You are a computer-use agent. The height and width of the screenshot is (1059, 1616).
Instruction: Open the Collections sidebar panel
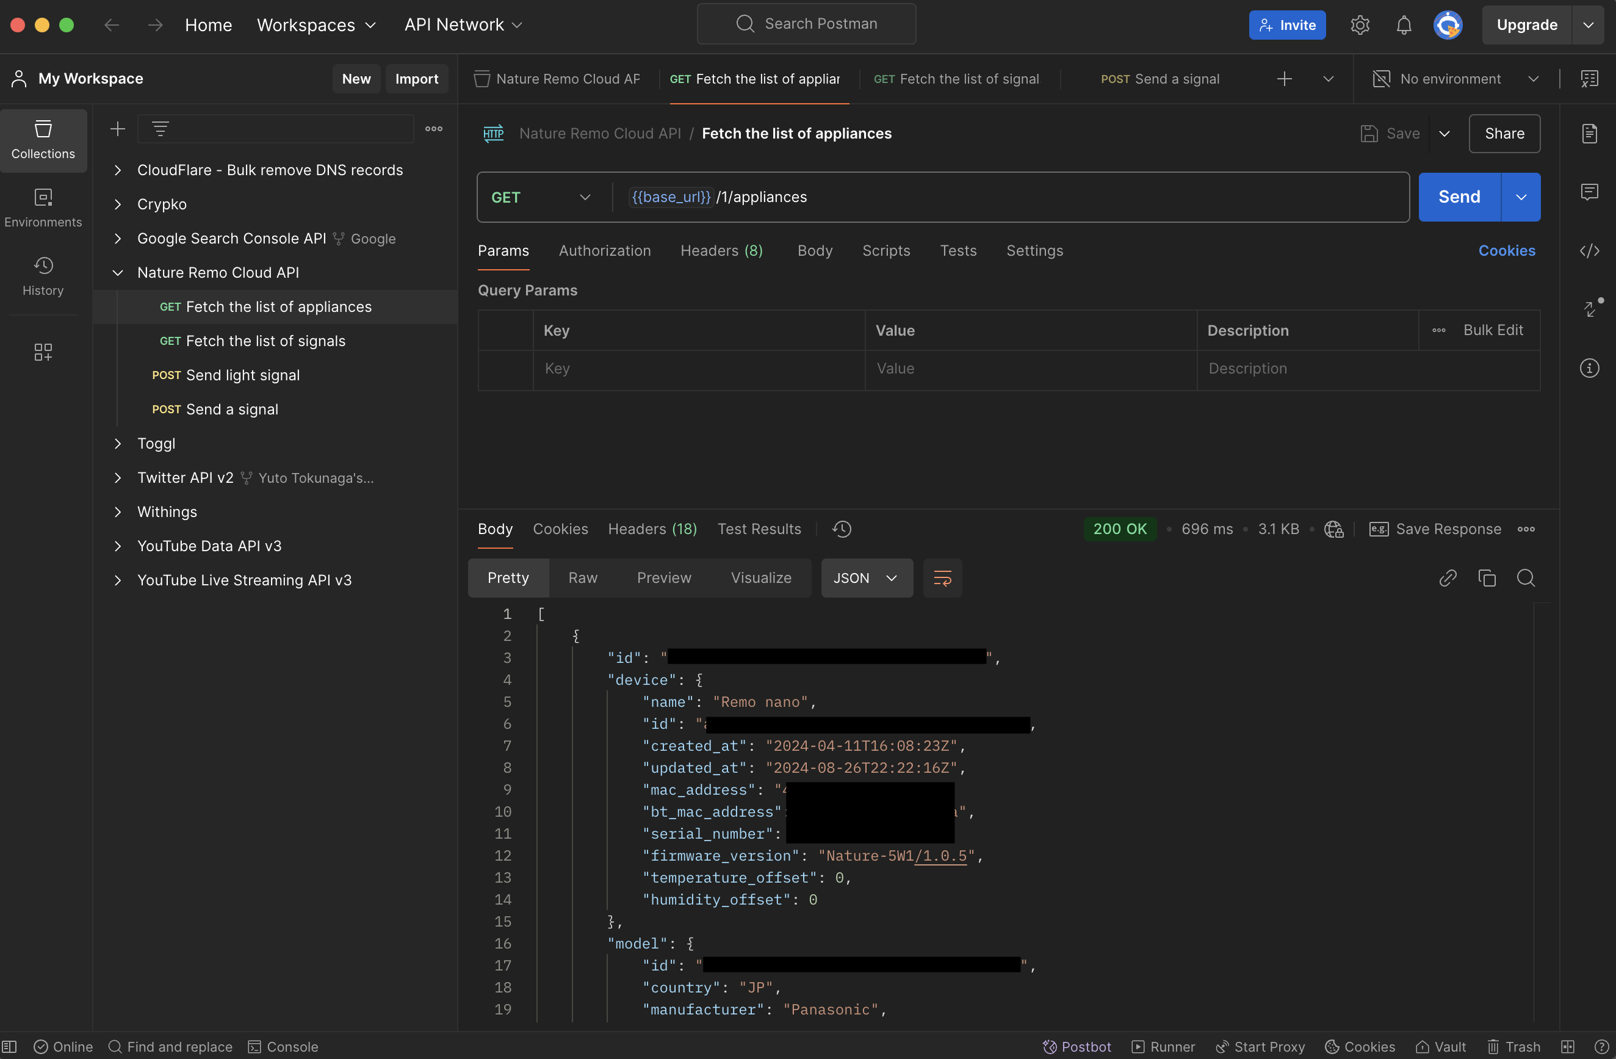(43, 139)
